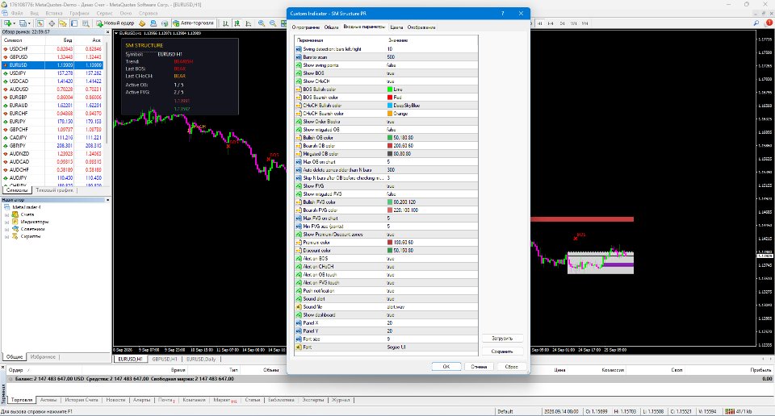Viewport: 775px width, 416px height.
Task: Toggle the Data Window crosshair icon
Action: [52, 23]
